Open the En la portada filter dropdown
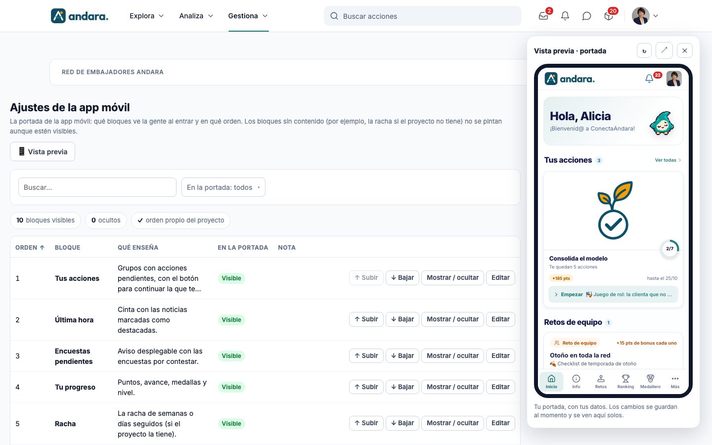Viewport: 712px width, 445px height. (x=223, y=187)
